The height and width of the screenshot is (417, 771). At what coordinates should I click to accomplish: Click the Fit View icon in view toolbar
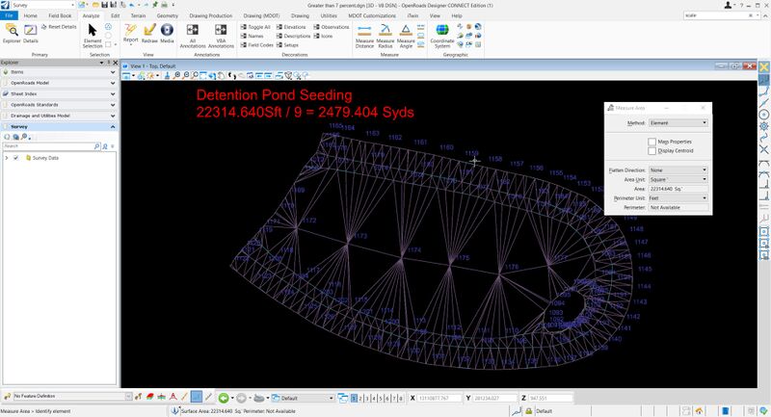click(203, 76)
